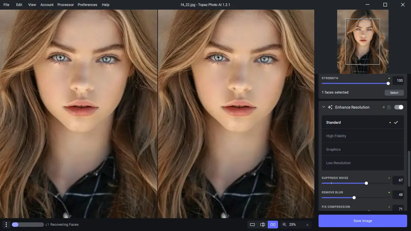This screenshot has height=231, width=411.
Task: Click the FIX COMPRESSION label
Action: 336,207
